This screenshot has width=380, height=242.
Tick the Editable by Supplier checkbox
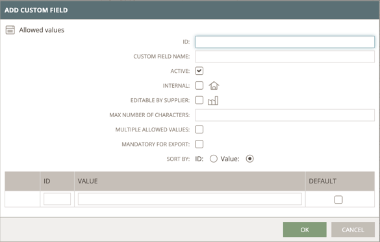pyautogui.click(x=199, y=100)
